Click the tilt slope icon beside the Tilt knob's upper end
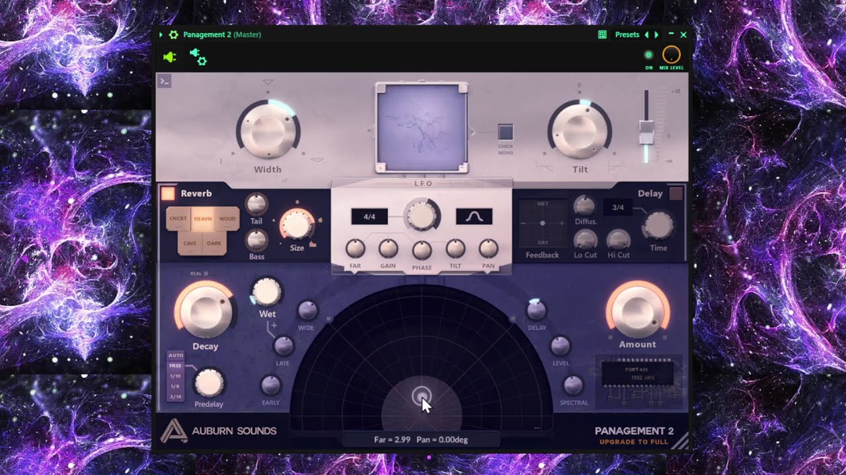The width and height of the screenshot is (846, 475). pyautogui.click(x=617, y=166)
